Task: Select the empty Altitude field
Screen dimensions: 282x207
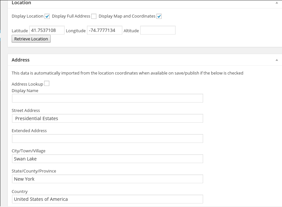Action: coord(158,30)
